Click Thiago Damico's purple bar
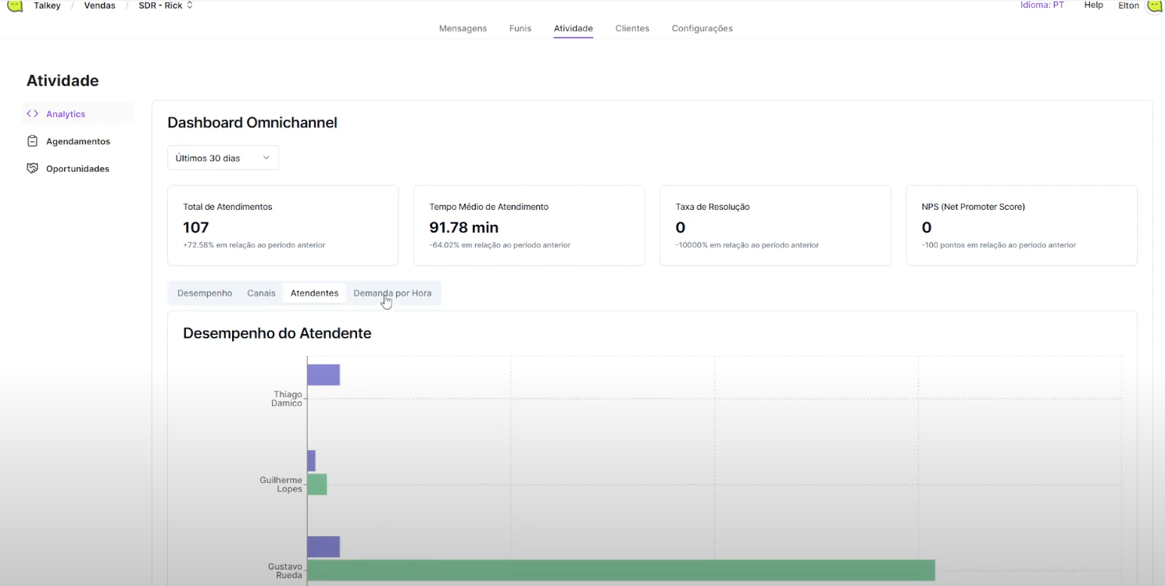Screen dimensions: 1165x586 click(323, 375)
